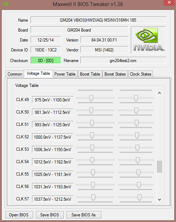Click CLK 54 maximum voltage slider handle
The width and height of the screenshot is (176, 222).
click(x=138, y=160)
